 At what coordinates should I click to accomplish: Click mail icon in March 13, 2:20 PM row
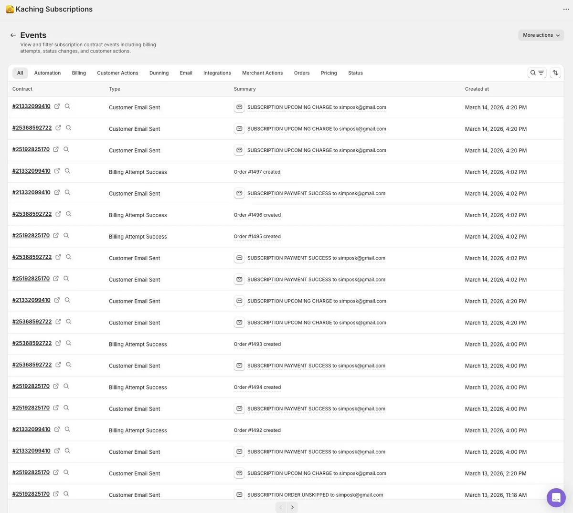click(x=239, y=473)
